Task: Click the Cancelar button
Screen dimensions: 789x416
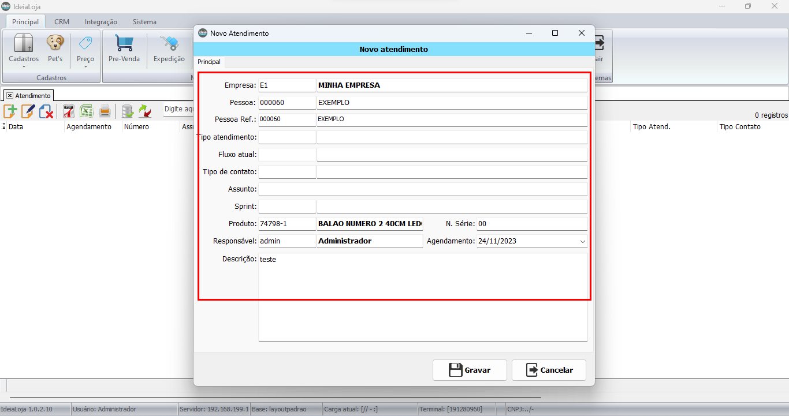Action: (549, 370)
